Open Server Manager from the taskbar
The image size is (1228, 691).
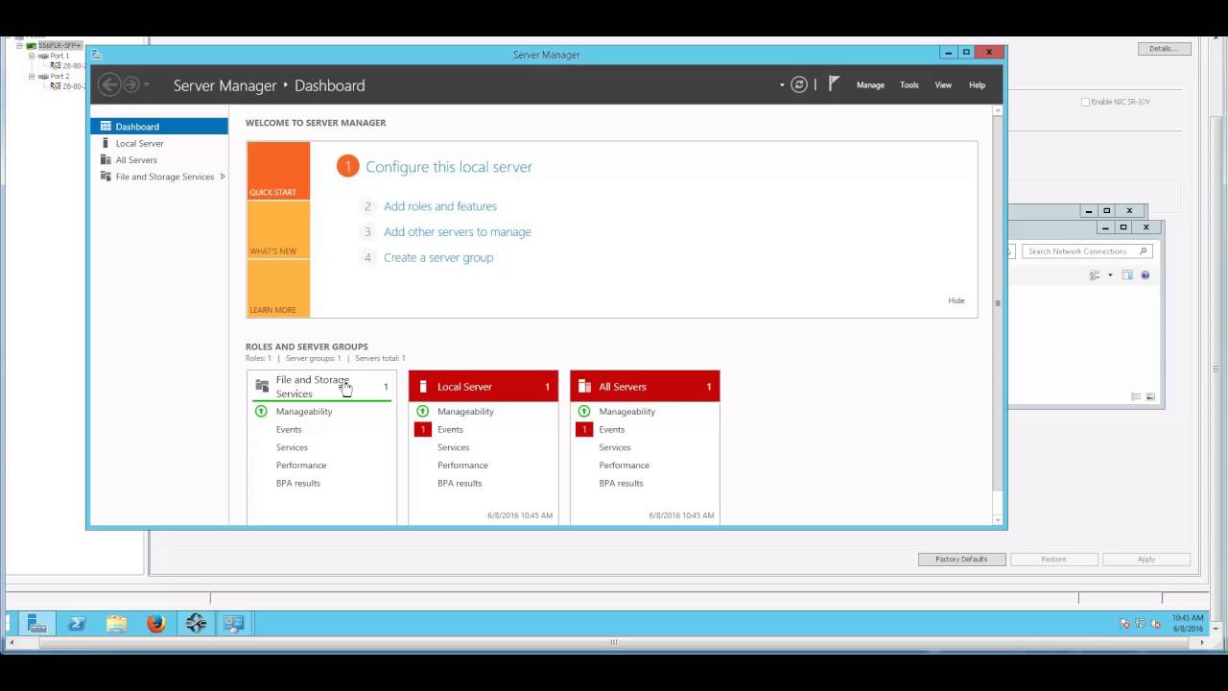click(x=37, y=624)
